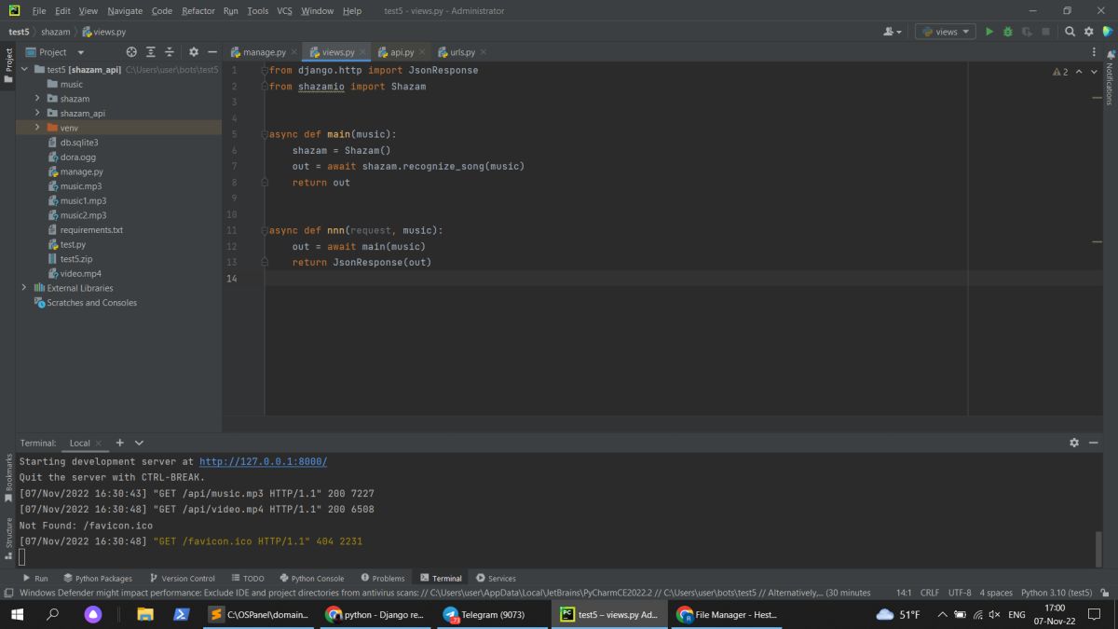Image resolution: width=1118 pixels, height=629 pixels.
Task: Open Project vertical sidebar tab
Action: (8, 65)
